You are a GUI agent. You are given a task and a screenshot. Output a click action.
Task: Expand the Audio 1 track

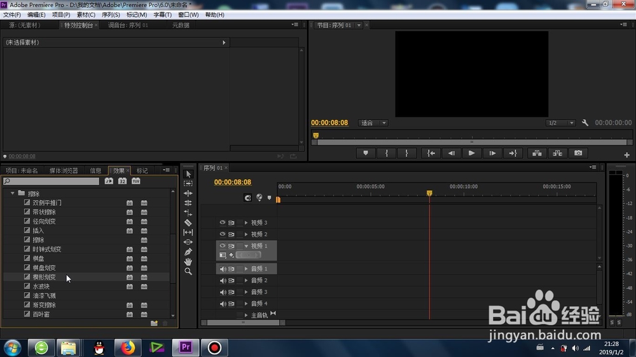point(245,269)
